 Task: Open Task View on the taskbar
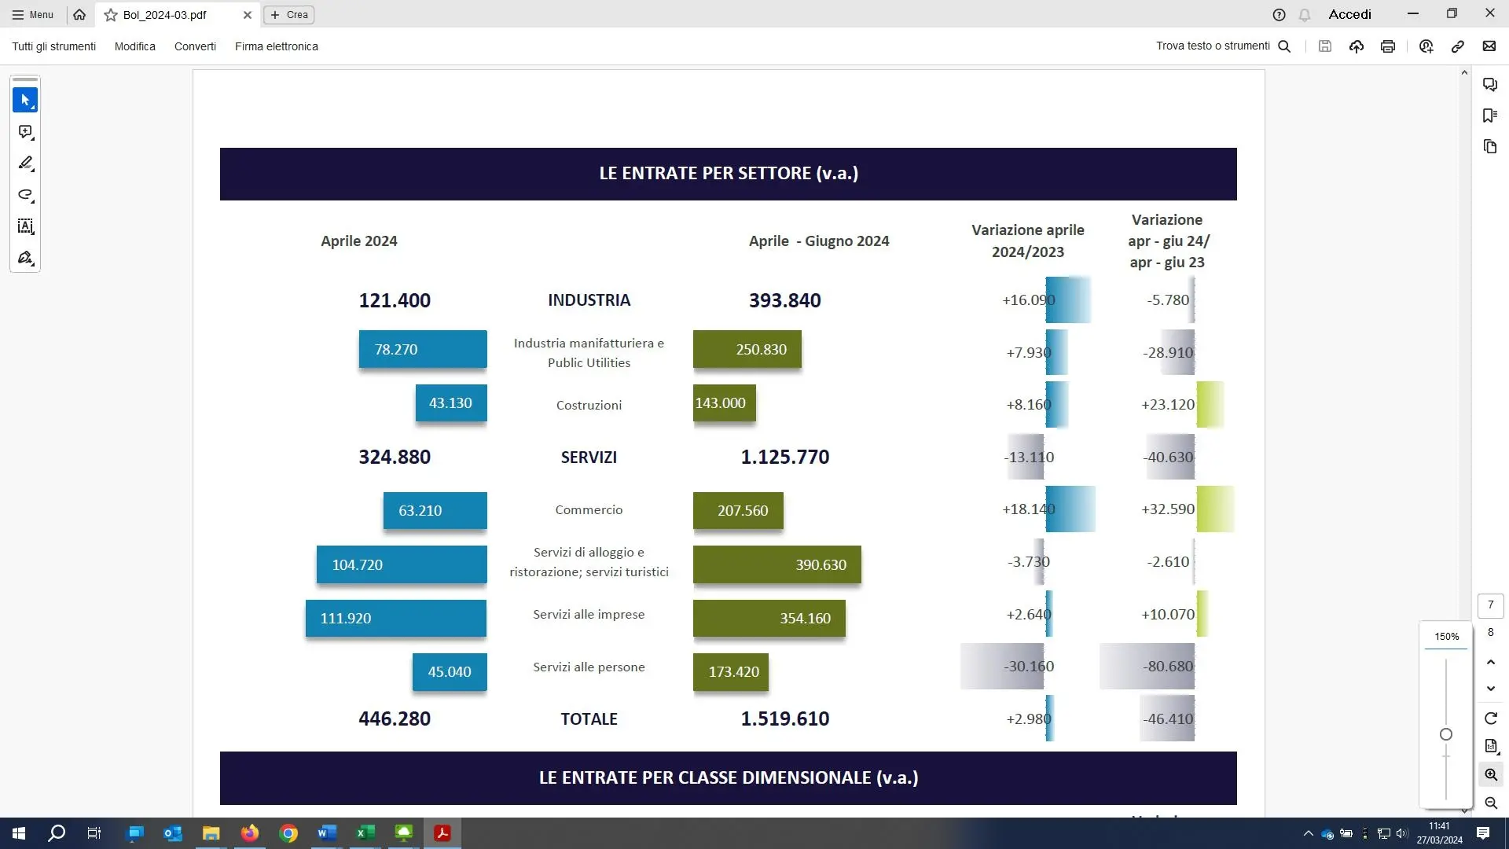click(94, 833)
